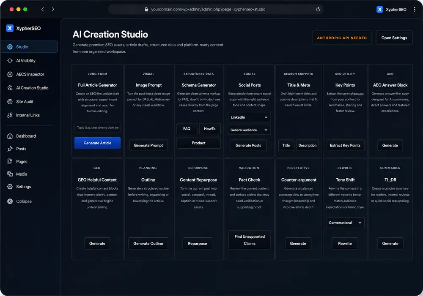Select the HowTo schema button
The width and height of the screenshot is (423, 296).
[210, 129]
